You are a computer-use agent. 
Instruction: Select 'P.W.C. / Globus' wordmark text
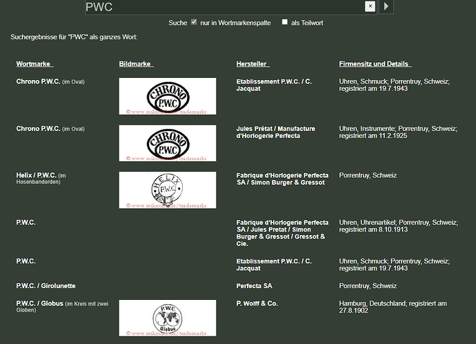pyautogui.click(x=40, y=303)
